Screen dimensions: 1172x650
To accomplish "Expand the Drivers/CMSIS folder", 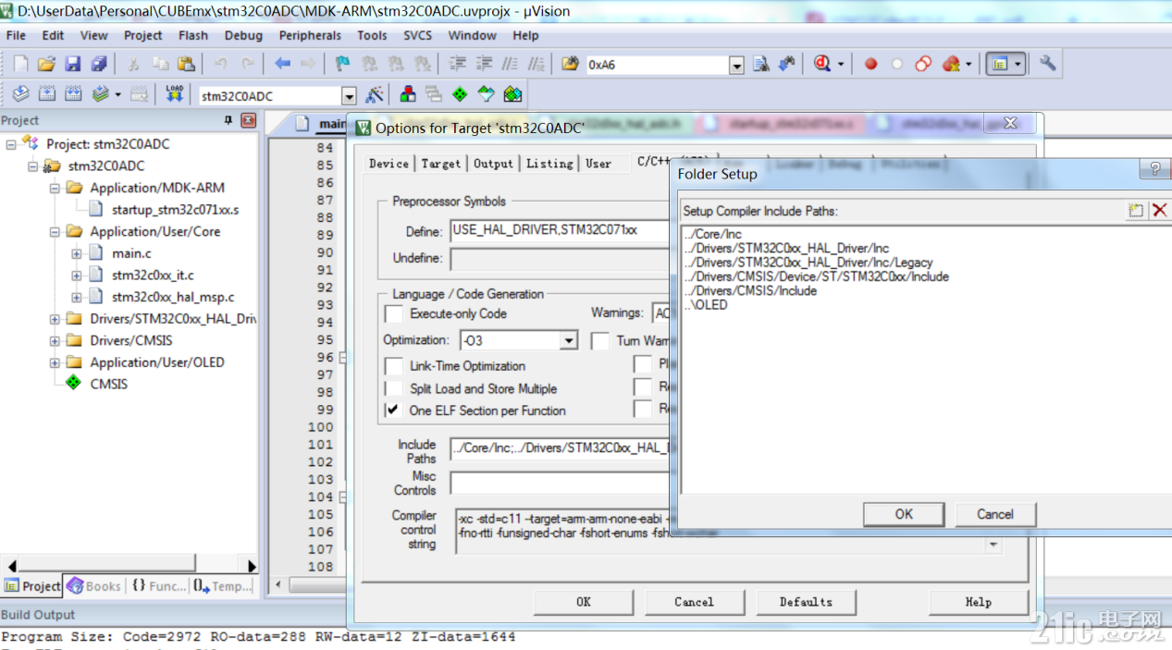I will tap(55, 340).
